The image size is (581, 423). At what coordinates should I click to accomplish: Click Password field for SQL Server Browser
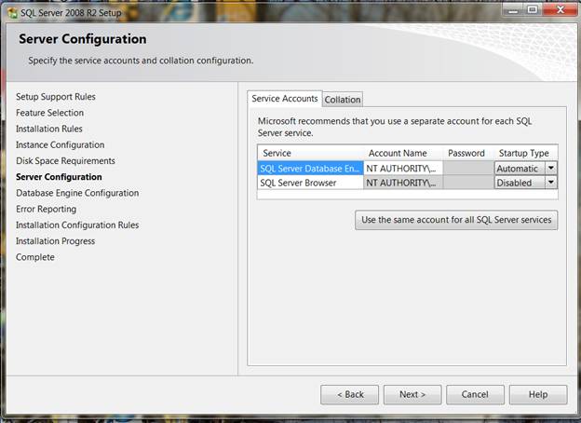468,183
